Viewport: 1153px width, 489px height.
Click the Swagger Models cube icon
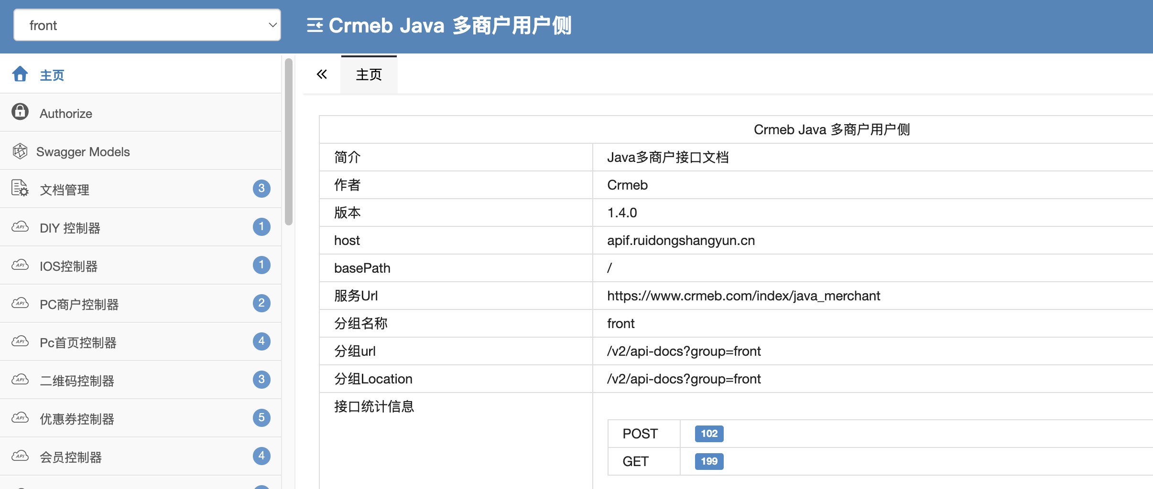[20, 151]
